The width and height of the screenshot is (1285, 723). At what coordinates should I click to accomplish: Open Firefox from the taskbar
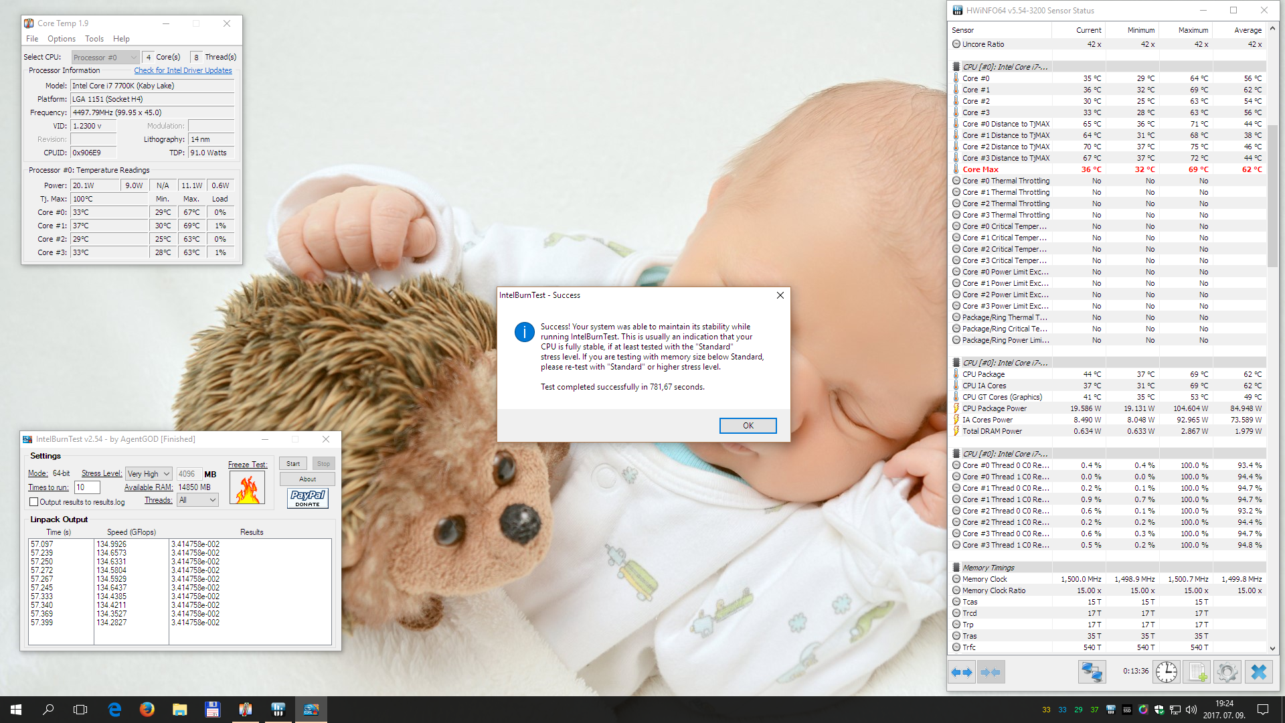[147, 710]
